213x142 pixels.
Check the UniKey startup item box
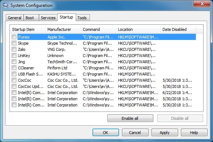pos(14,56)
